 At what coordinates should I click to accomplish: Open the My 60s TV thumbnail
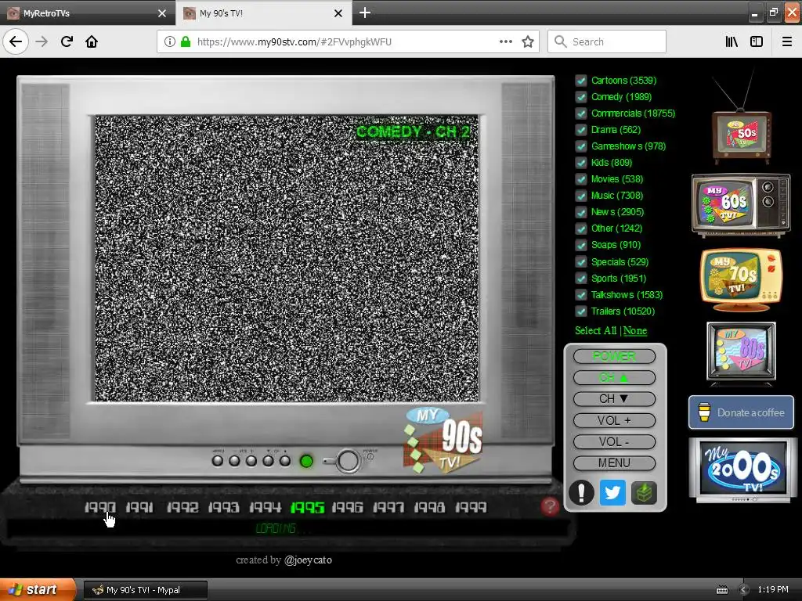click(x=741, y=206)
